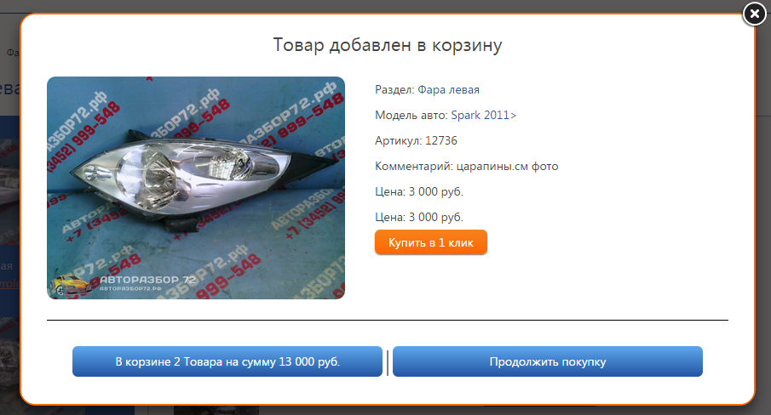Click the underlined orange link behind popup's left edge
Screen dimensions: 771x415
(x=9, y=283)
